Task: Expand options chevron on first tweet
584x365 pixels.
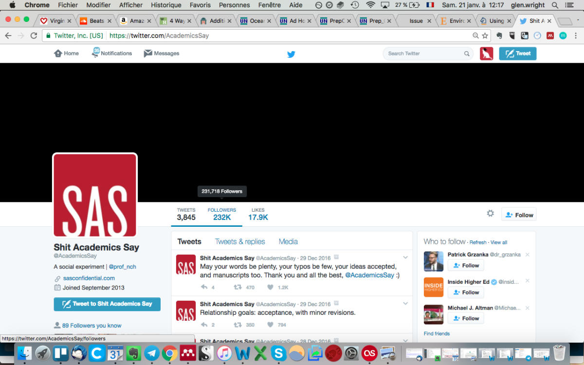Action: 405,257
